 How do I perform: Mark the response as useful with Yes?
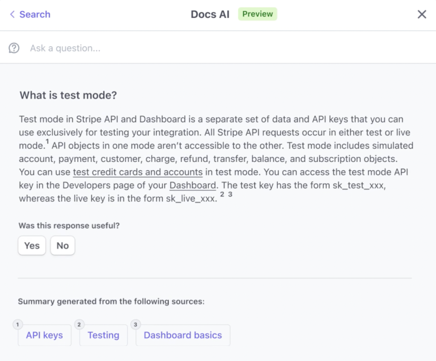(32, 245)
